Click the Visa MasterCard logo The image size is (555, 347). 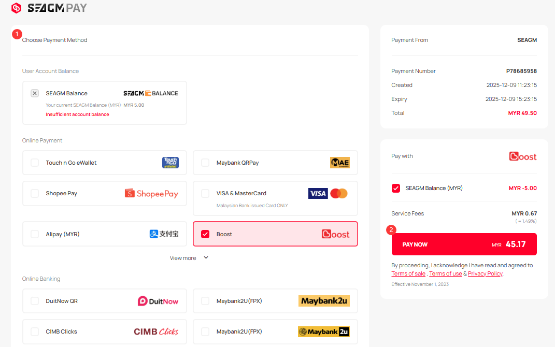coord(328,194)
